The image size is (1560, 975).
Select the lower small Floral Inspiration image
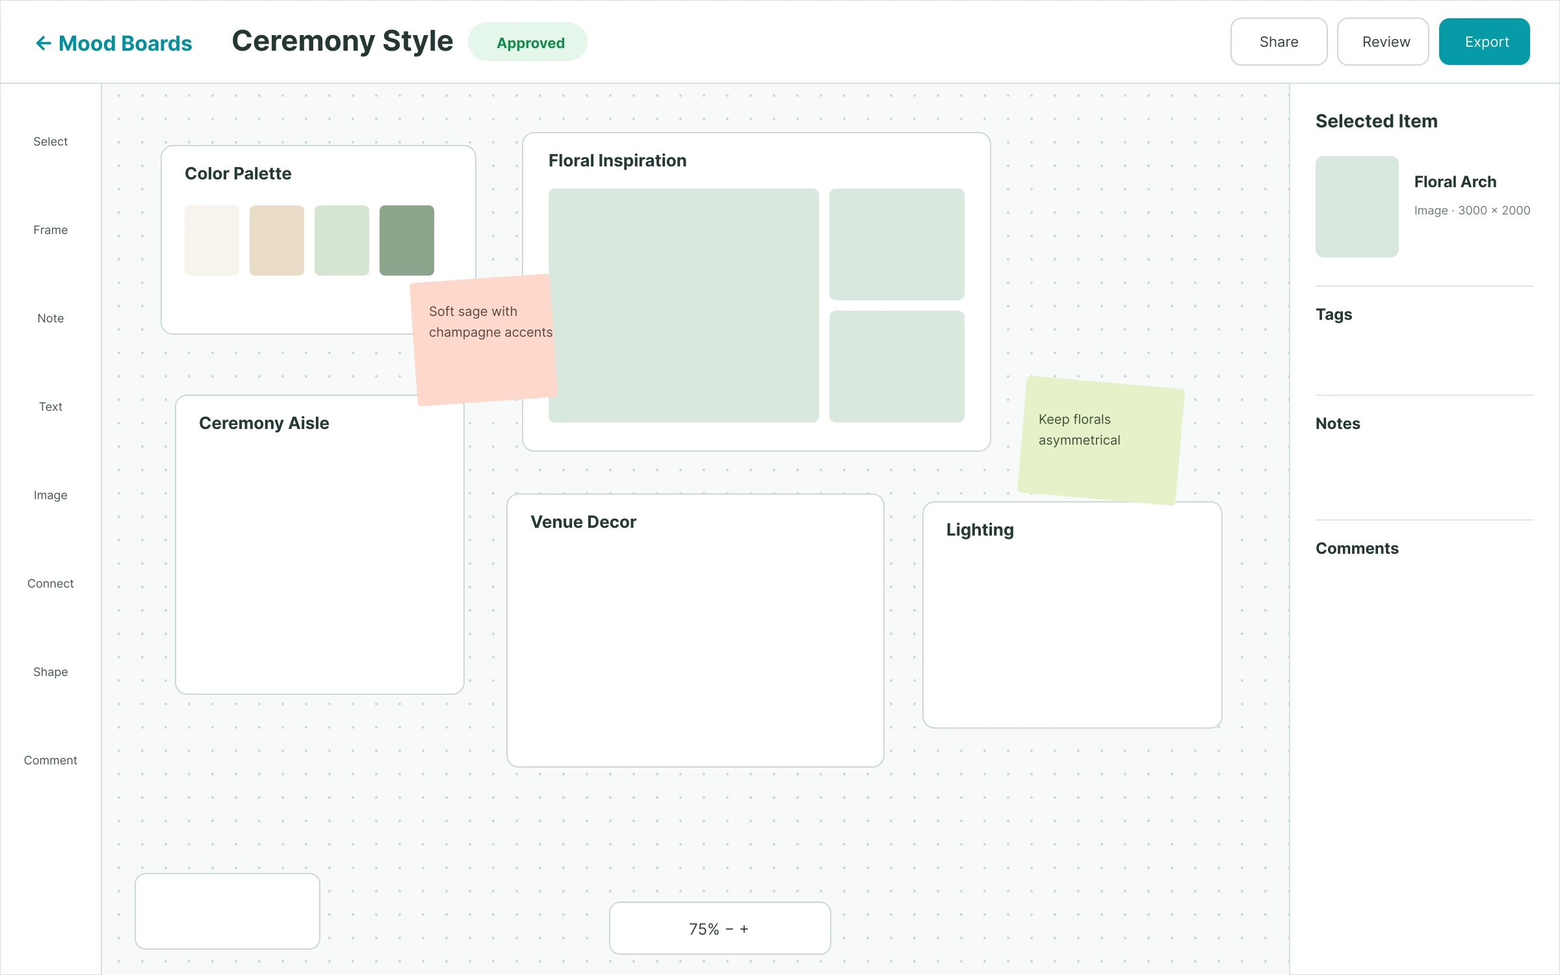(897, 367)
